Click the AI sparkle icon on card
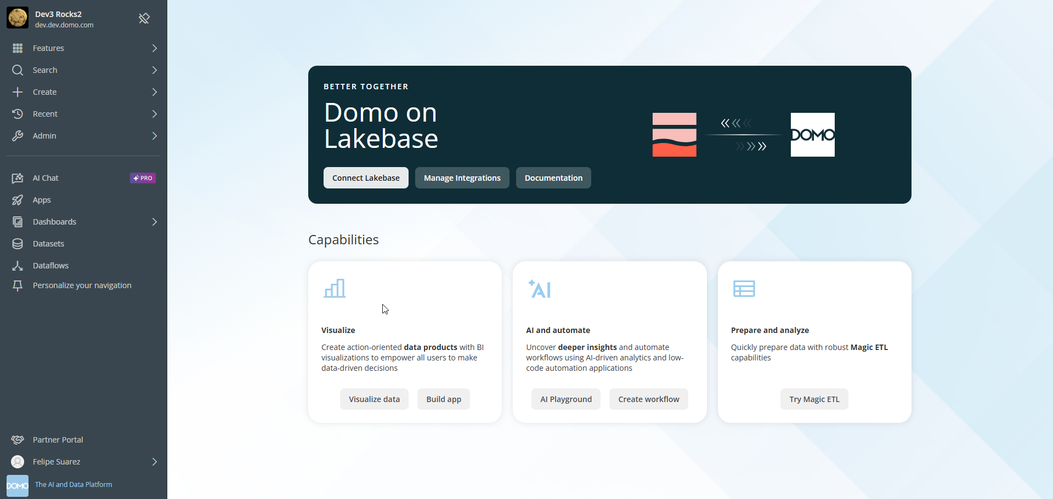 (x=540, y=289)
